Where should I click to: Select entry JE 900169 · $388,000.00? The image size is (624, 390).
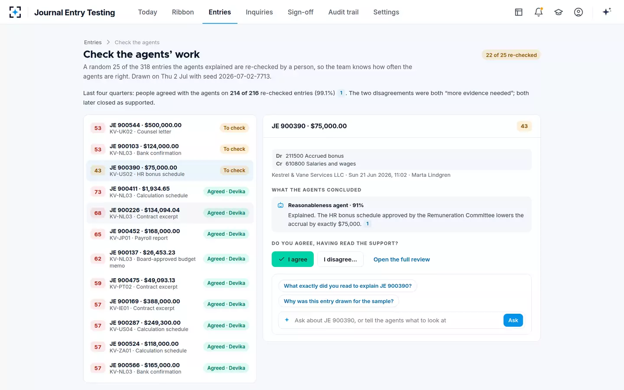(x=169, y=305)
